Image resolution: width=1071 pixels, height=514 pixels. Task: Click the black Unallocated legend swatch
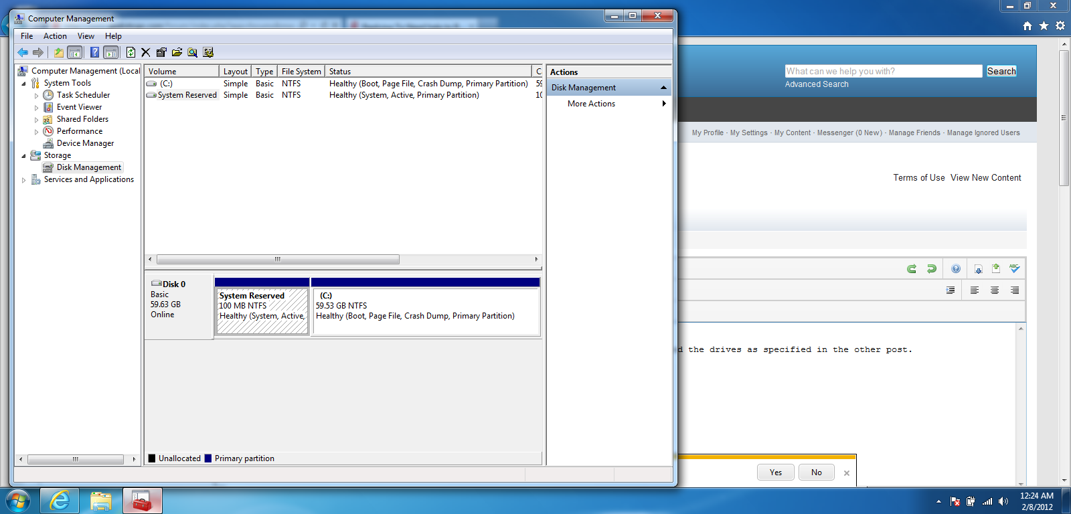pos(152,458)
